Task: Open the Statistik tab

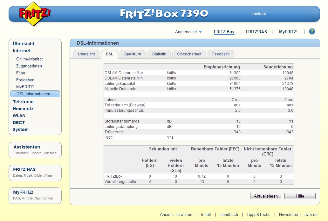Action: [159, 54]
